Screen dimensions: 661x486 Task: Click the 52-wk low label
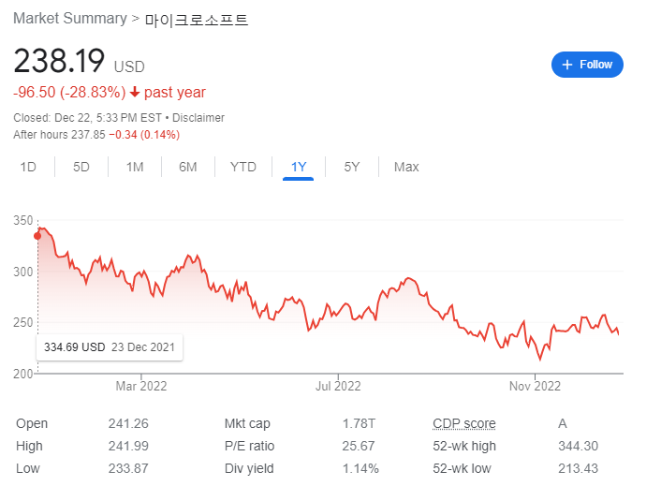[462, 468]
